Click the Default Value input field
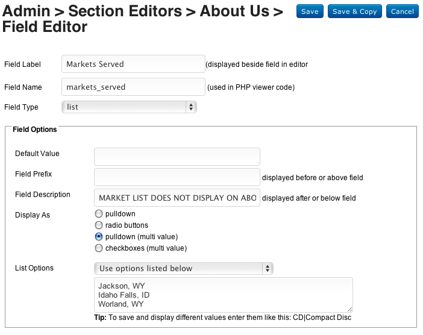423x335 pixels. pos(177,157)
